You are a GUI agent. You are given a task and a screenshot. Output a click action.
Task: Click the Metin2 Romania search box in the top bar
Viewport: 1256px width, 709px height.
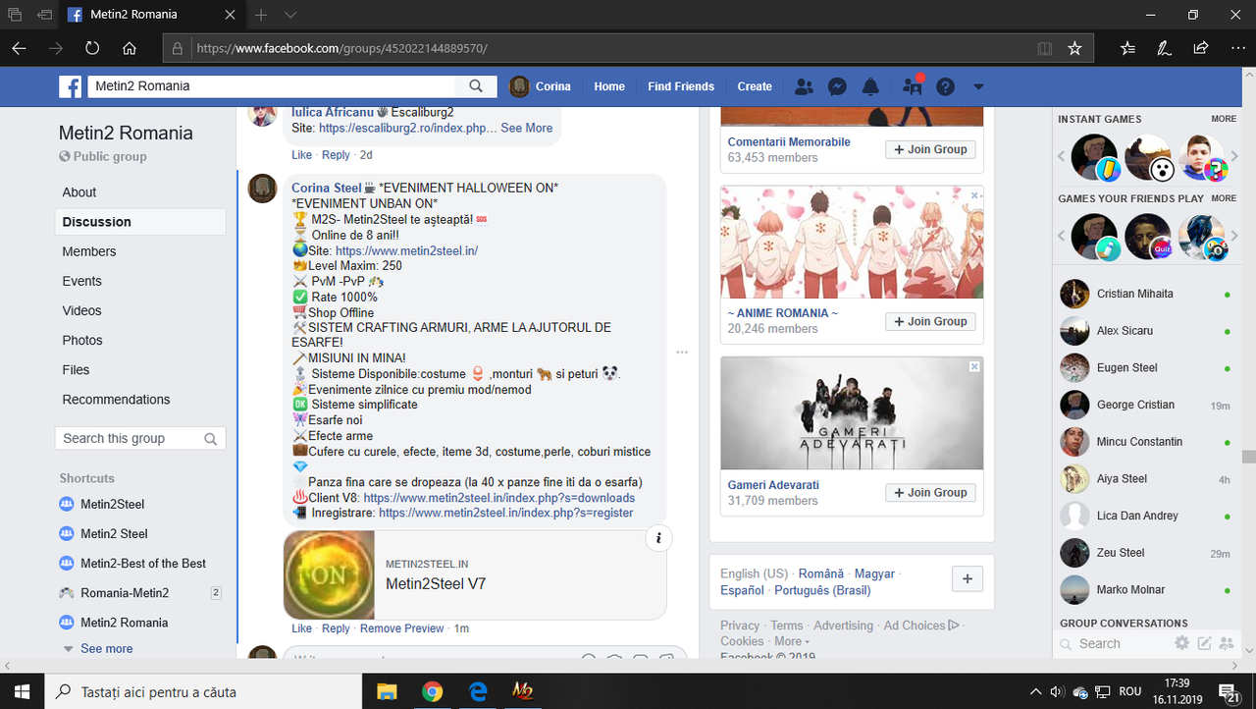[x=273, y=86]
